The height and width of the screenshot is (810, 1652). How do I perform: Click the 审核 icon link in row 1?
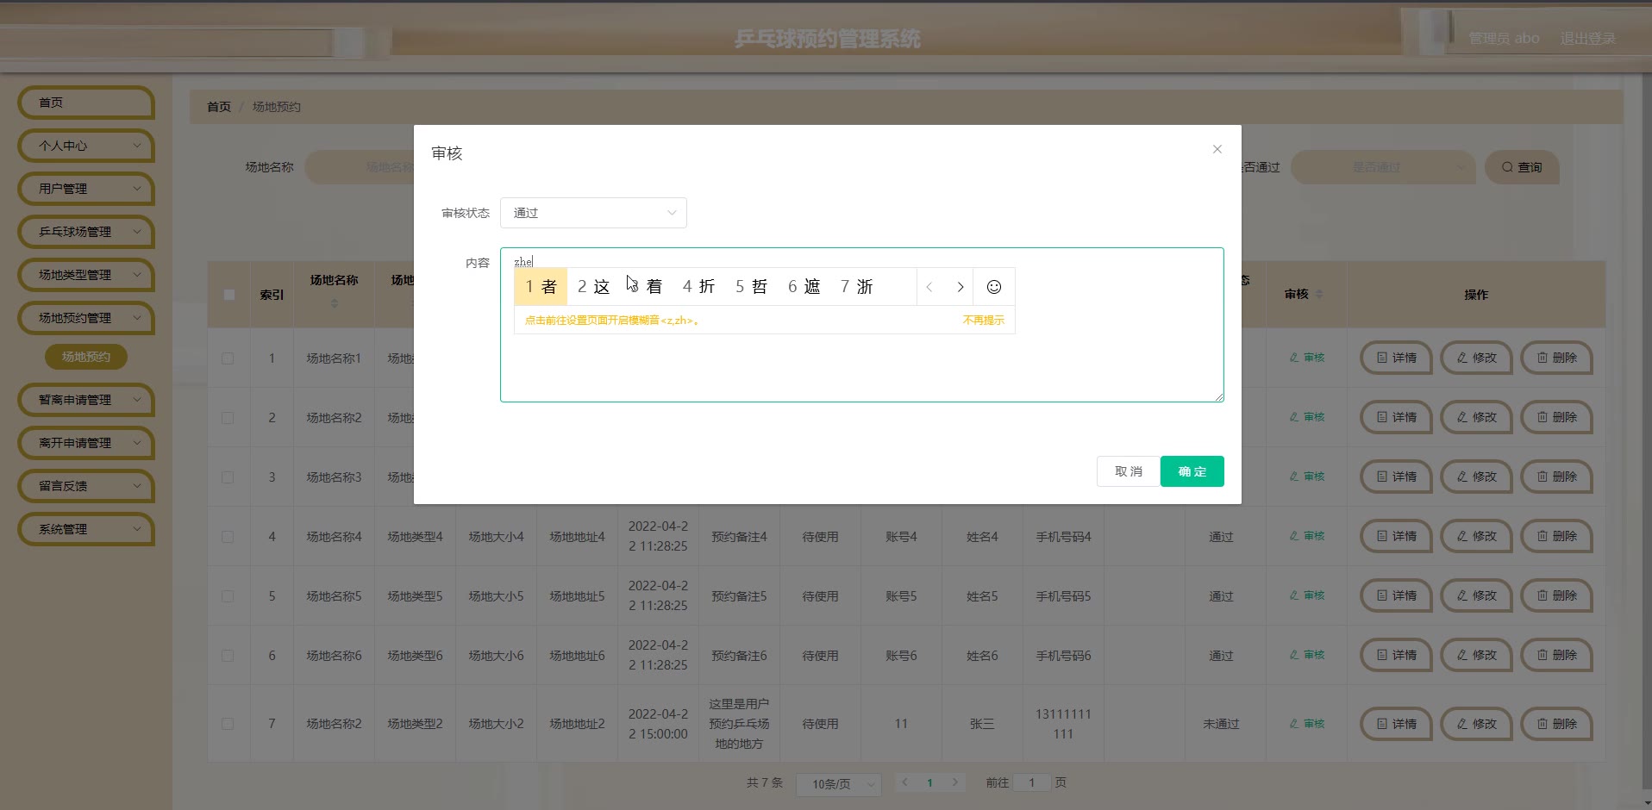point(1307,358)
